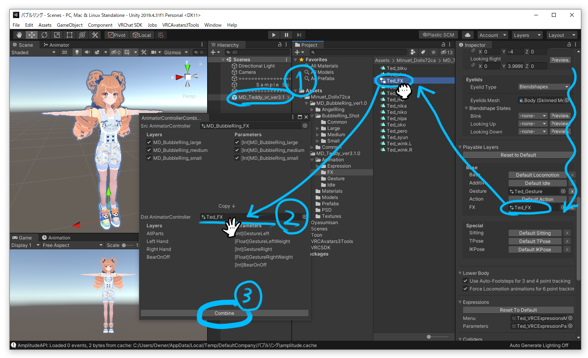Uncheck MD_BubbleRing_small layer
Screen dimensions: 588x358
tap(149, 158)
